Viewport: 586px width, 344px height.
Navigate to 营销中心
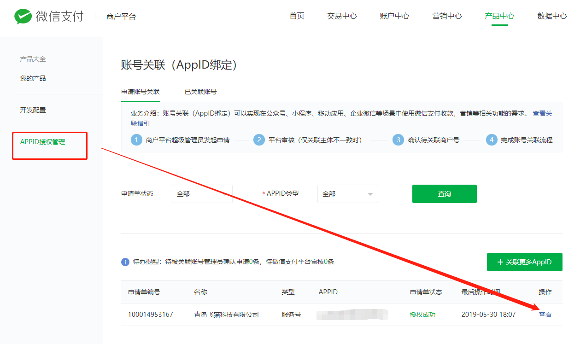click(447, 16)
